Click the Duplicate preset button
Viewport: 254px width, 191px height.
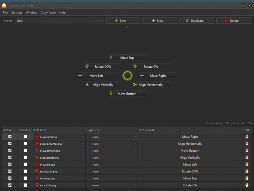pos(197,20)
